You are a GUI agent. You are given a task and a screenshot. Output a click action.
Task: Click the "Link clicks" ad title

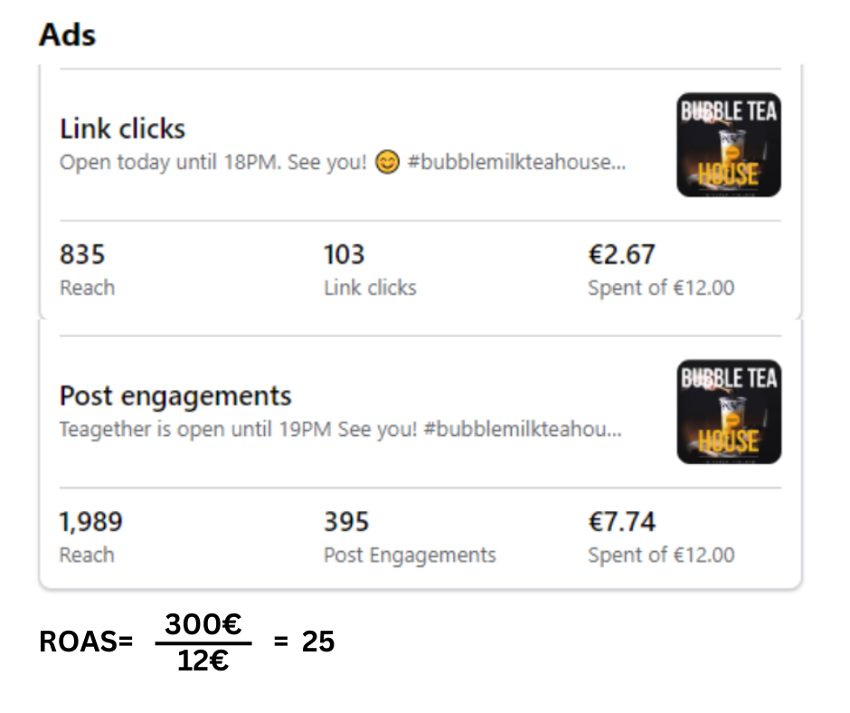click(122, 128)
